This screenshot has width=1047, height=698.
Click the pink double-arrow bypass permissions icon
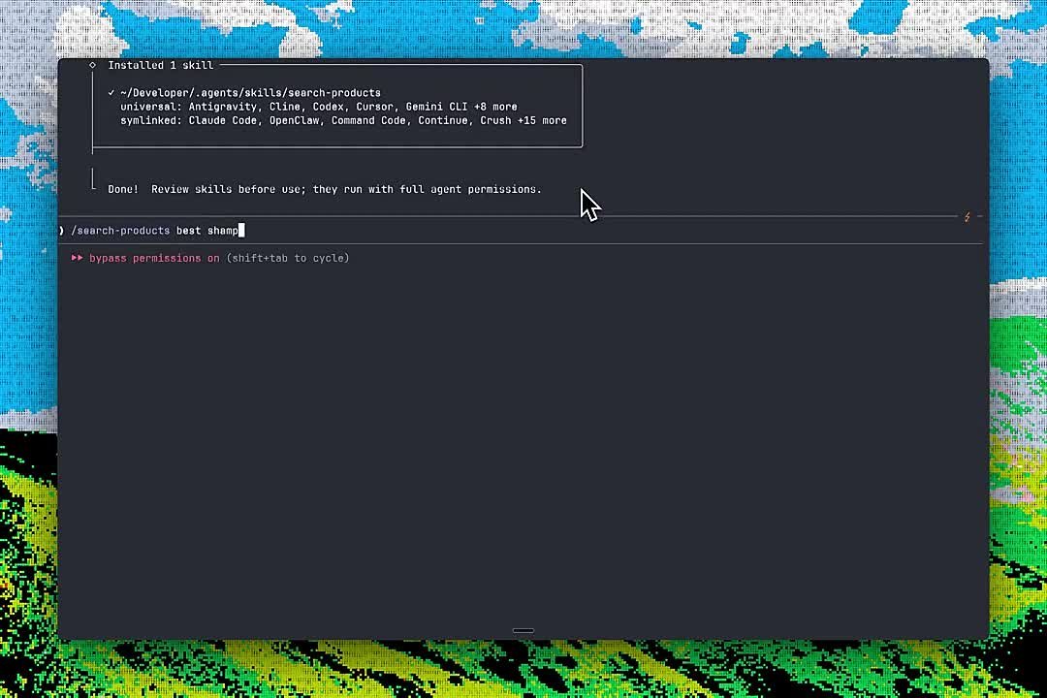78,258
